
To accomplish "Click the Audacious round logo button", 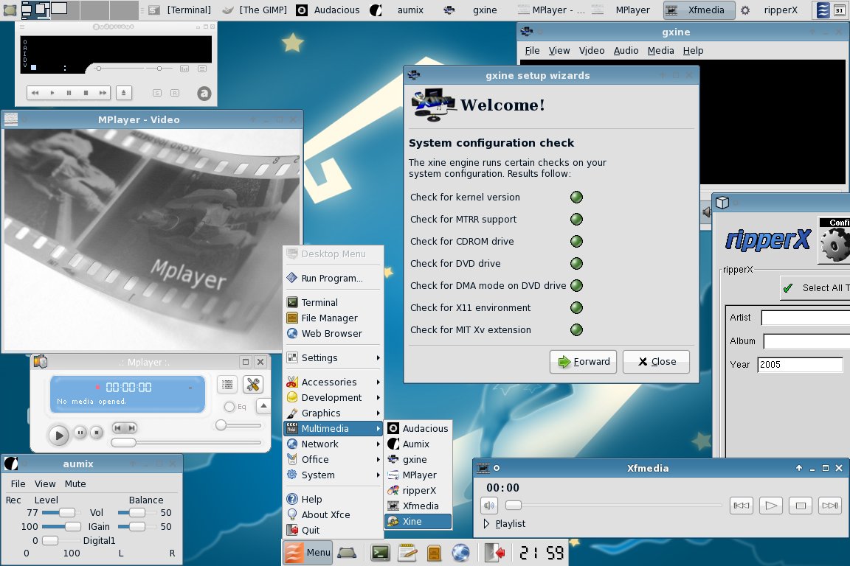I will (x=204, y=93).
